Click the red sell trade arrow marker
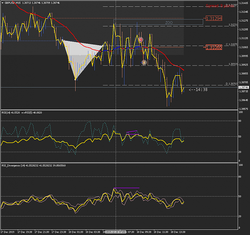The width and height of the screenshot is (250, 235). point(141,40)
